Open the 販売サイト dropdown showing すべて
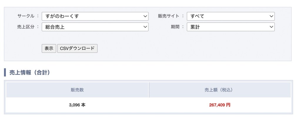This screenshot has width=301, height=119. pyautogui.click(x=230, y=16)
